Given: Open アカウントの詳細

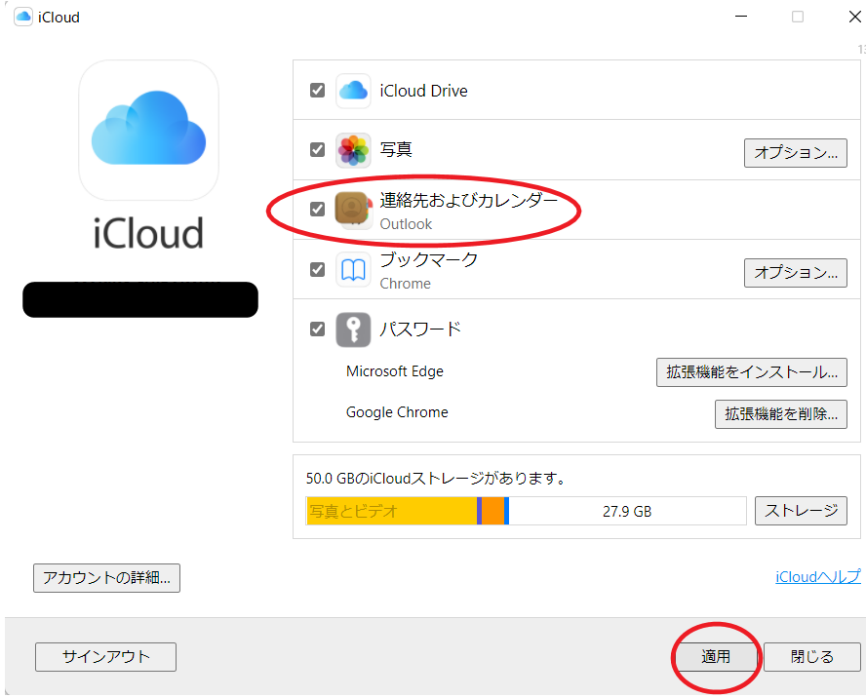Looking at the screenshot, I should point(106,578).
